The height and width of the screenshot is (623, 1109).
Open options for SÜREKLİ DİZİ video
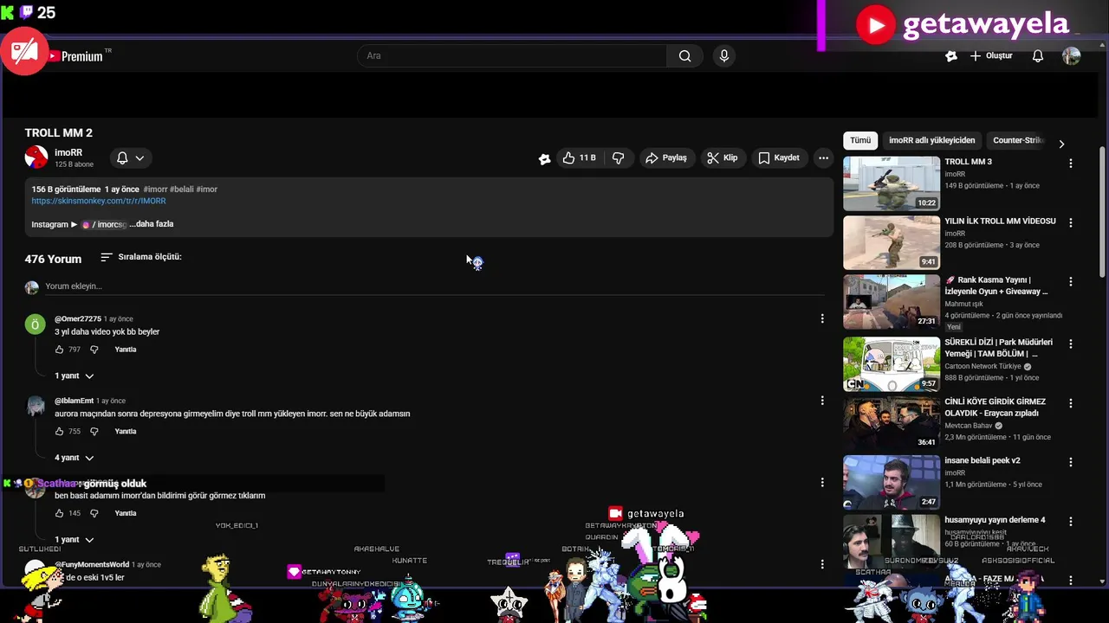pos(1071,344)
